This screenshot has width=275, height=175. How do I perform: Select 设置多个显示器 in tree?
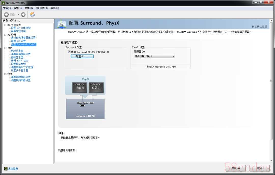click(19, 71)
